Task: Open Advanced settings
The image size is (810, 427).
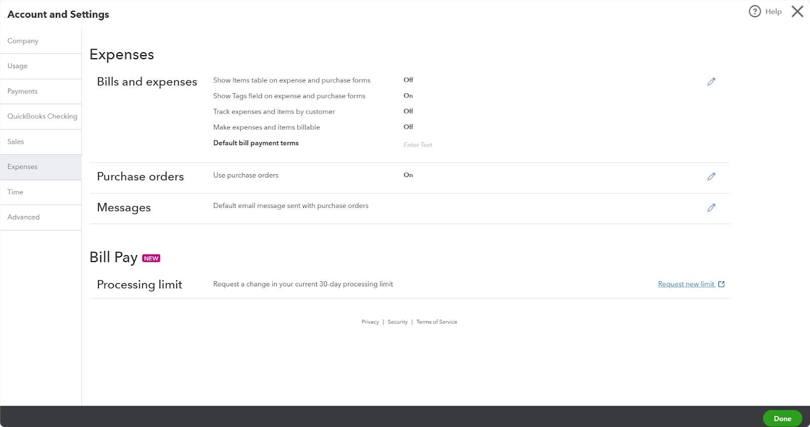Action: coord(24,217)
